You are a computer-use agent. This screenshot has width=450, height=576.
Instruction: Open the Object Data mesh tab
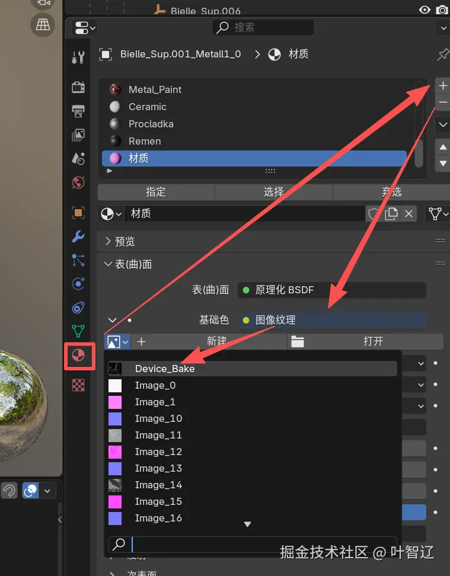coord(78,331)
